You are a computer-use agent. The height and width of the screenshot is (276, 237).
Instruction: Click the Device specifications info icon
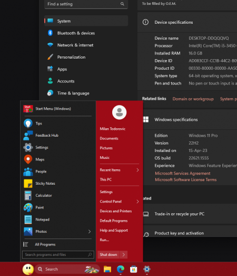point(145,22)
